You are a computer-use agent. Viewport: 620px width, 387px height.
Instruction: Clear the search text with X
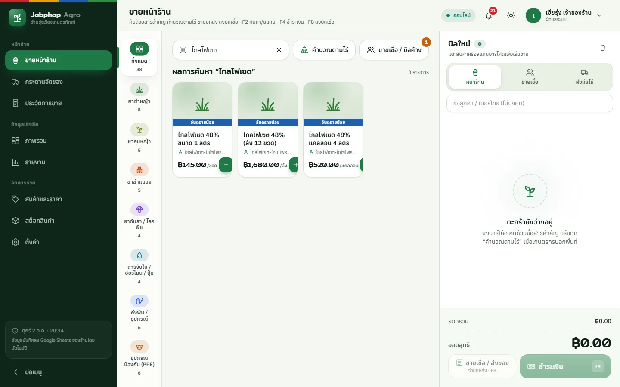coord(279,50)
